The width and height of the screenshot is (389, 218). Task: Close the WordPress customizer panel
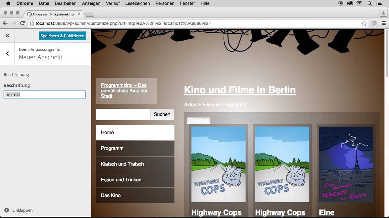(x=7, y=36)
